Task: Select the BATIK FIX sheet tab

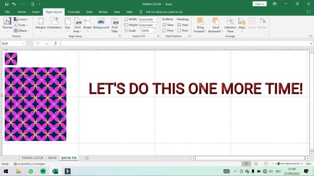Action: [69, 158]
